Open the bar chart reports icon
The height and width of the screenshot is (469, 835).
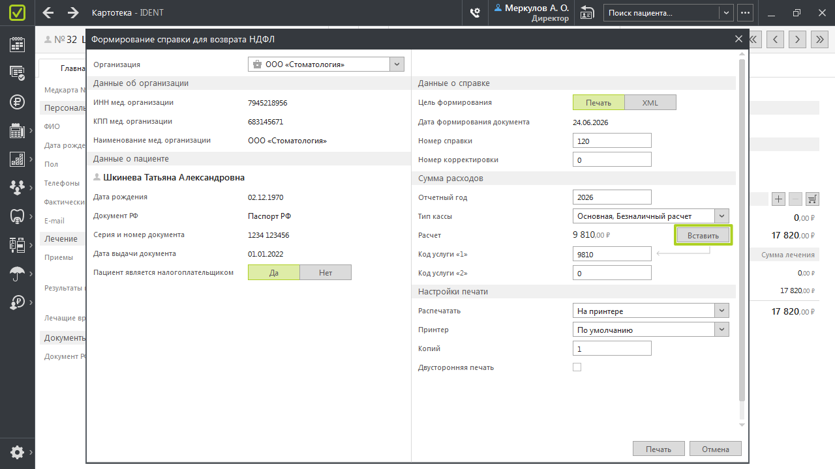17,160
